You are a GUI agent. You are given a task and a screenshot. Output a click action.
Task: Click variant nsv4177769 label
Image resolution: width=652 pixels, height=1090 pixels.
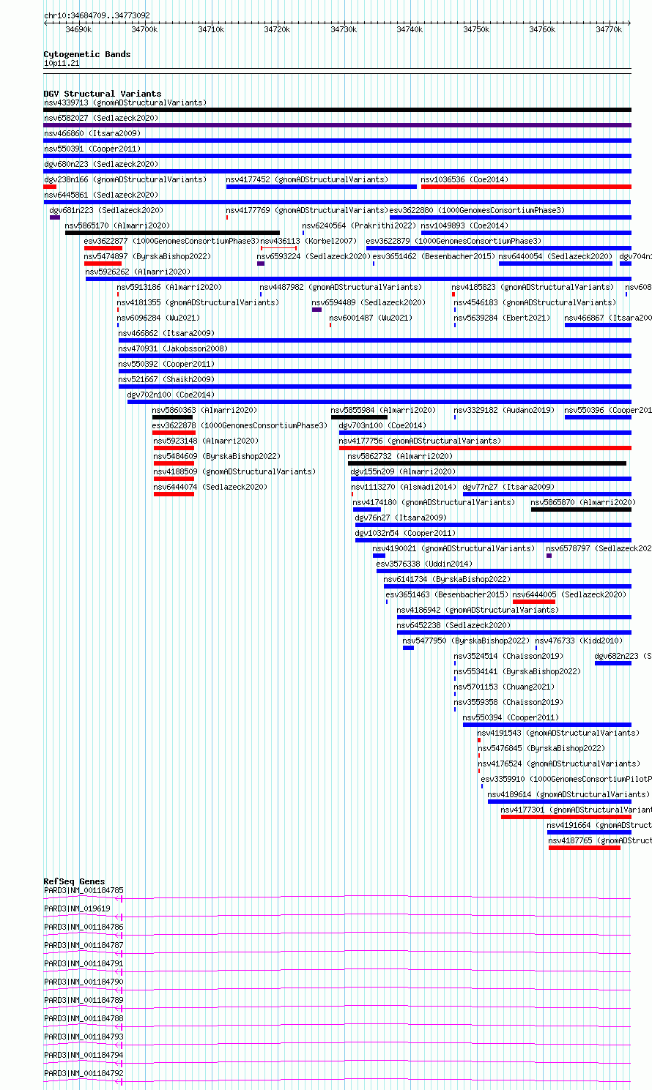tap(307, 210)
